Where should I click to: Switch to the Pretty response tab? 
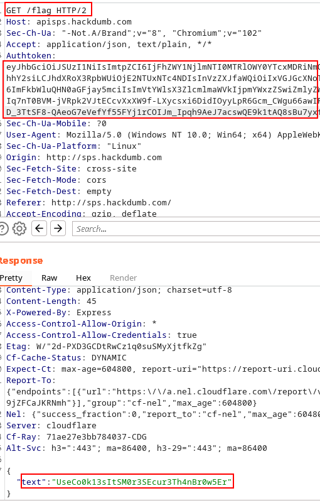(11, 278)
